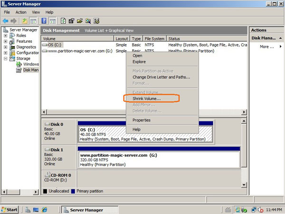The image size is (285, 214).
Task: Launch Internet Explorer from quick launch
Action: pos(44,210)
